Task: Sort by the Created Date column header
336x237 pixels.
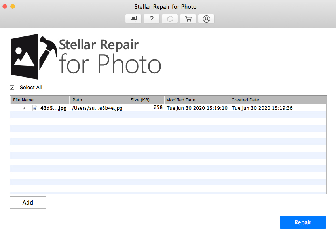Action: 278,100
